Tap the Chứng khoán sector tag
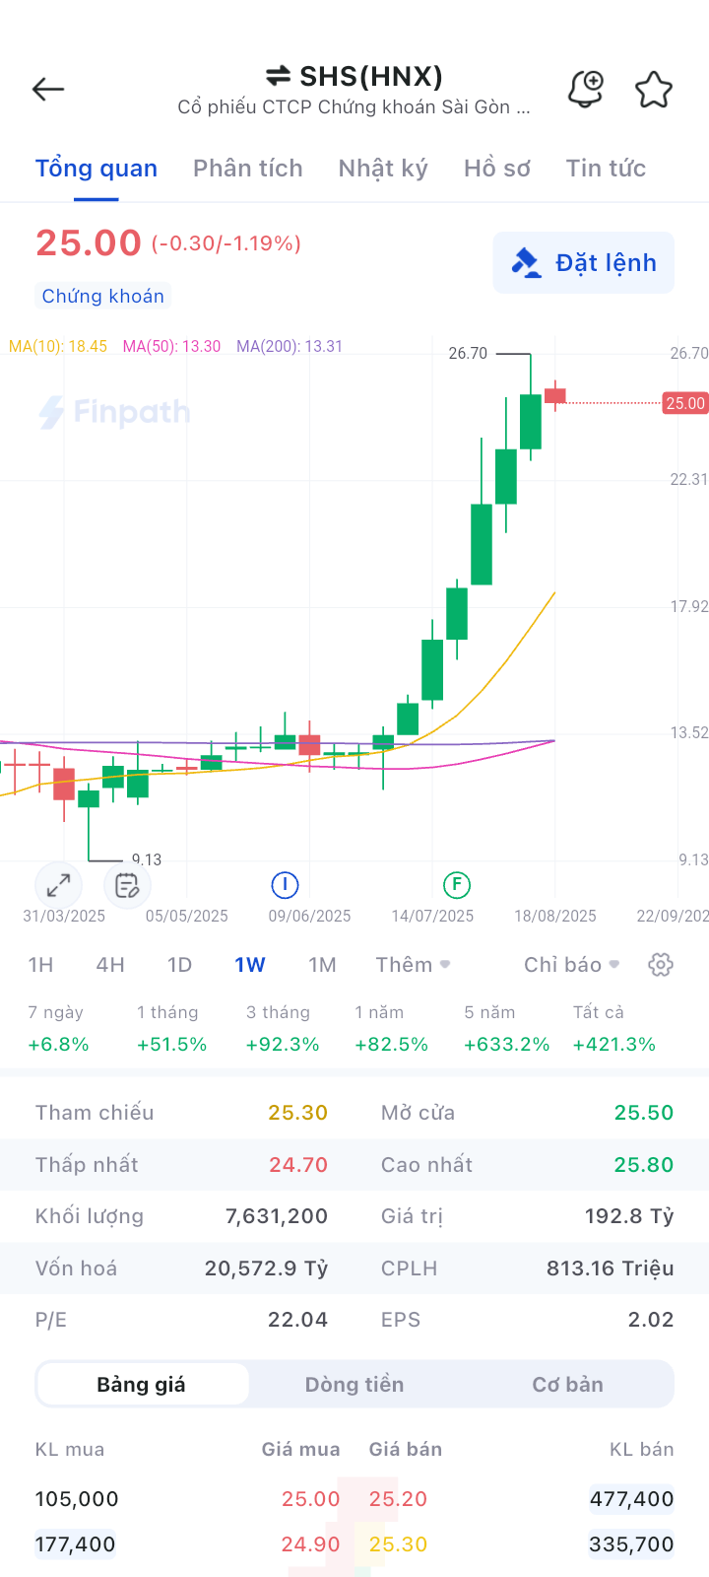The height and width of the screenshot is (1577, 709). coord(103,296)
